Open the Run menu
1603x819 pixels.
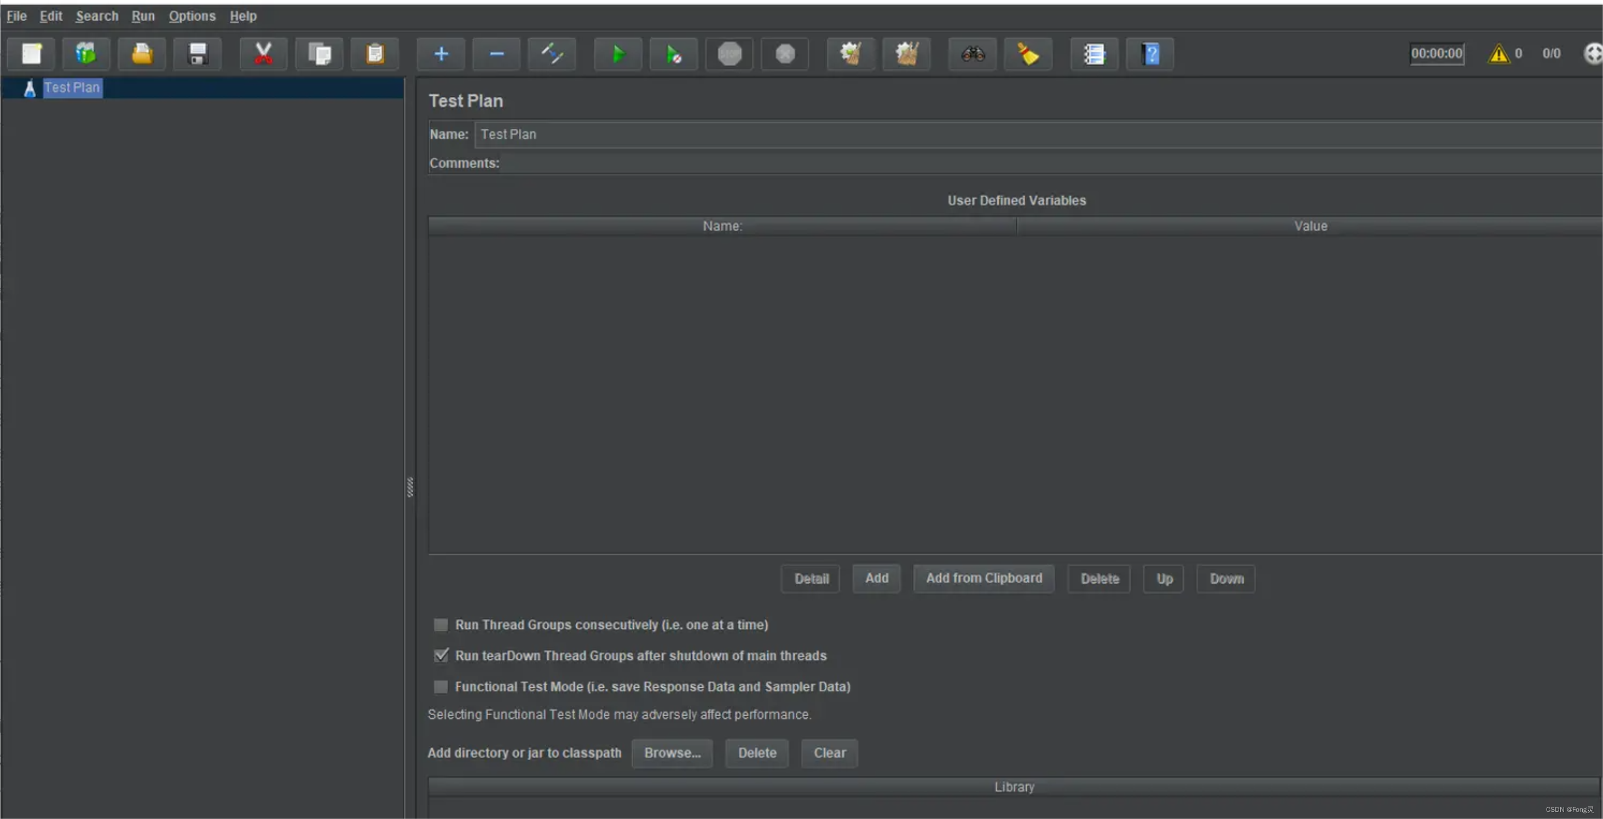tap(143, 16)
